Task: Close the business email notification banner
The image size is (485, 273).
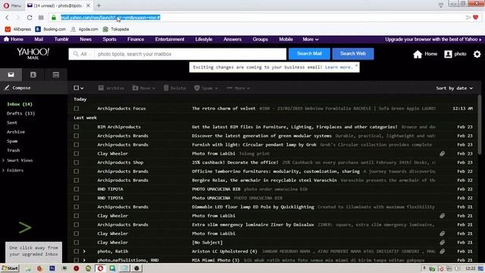Action: point(356,66)
